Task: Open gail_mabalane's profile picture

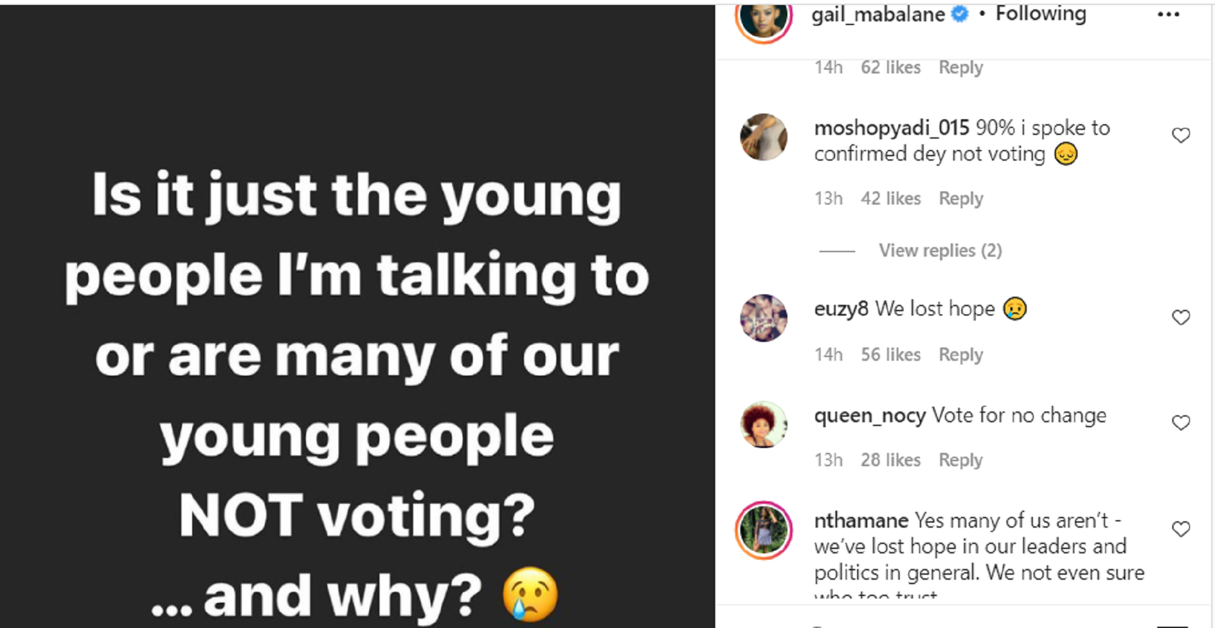Action: click(x=764, y=19)
